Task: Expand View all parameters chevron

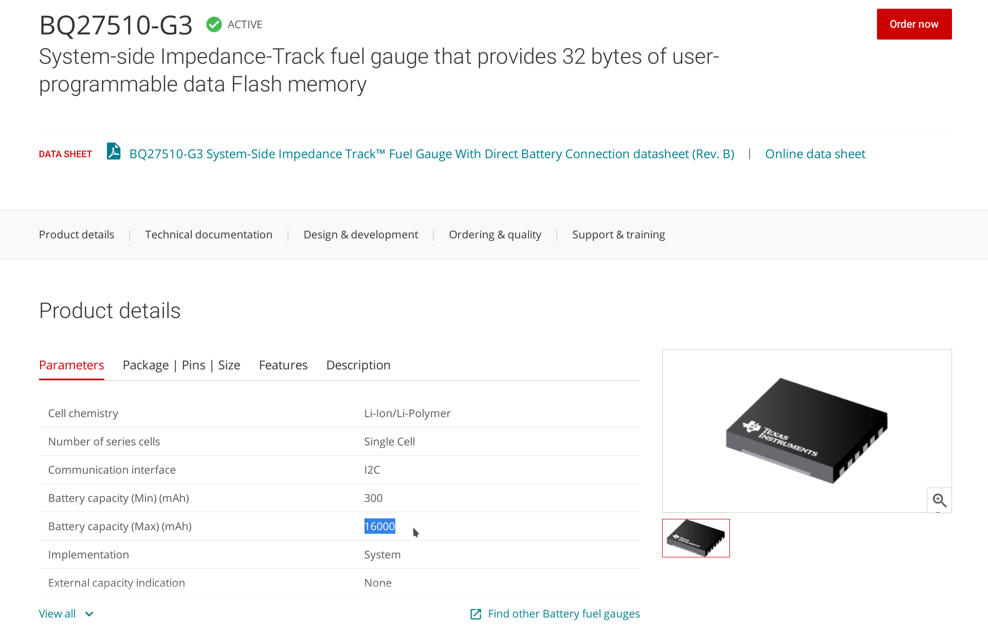Action: click(89, 614)
